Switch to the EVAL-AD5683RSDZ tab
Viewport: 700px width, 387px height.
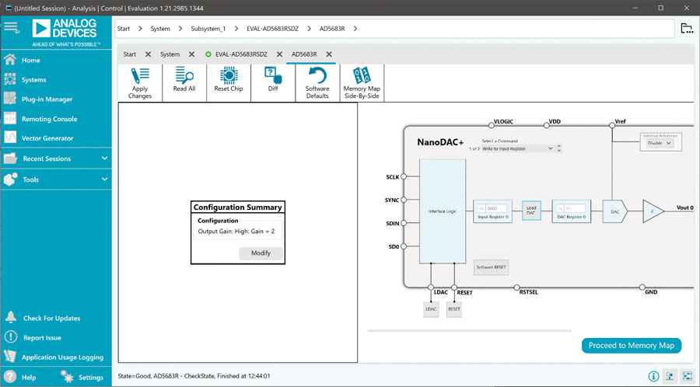click(241, 54)
